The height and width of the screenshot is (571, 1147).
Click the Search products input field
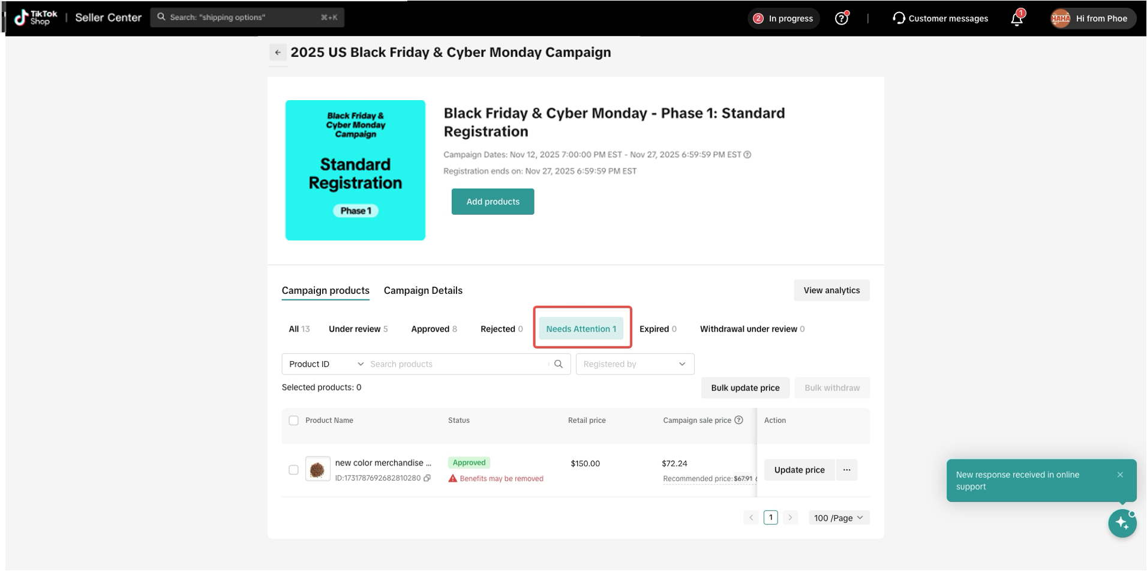(456, 364)
